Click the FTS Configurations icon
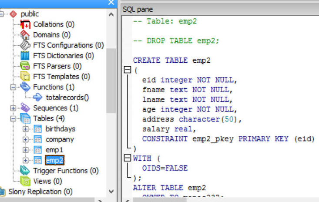This screenshot has width=319, height=202. 26,45
